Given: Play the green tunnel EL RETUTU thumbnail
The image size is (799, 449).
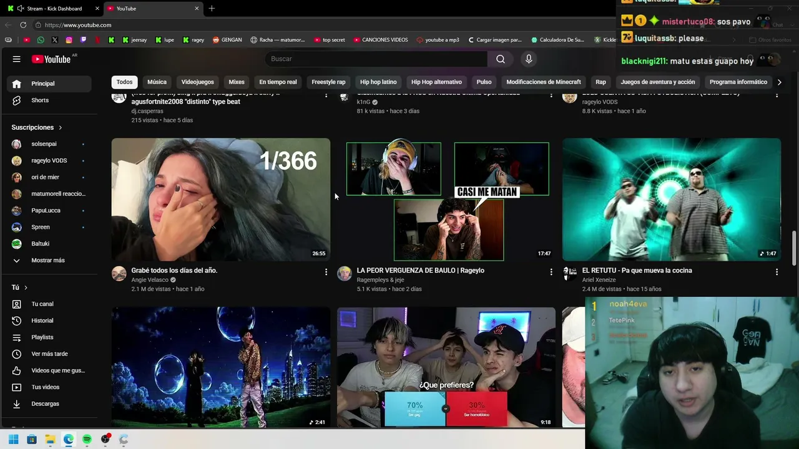Looking at the screenshot, I should [x=672, y=200].
